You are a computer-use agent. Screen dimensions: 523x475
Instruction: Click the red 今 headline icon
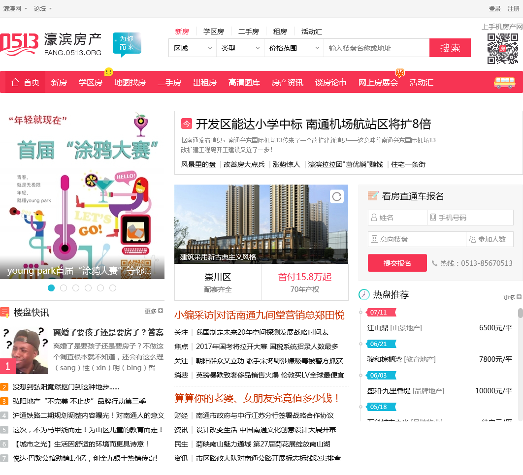click(187, 124)
